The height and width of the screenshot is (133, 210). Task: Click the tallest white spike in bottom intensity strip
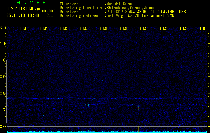[139, 129]
